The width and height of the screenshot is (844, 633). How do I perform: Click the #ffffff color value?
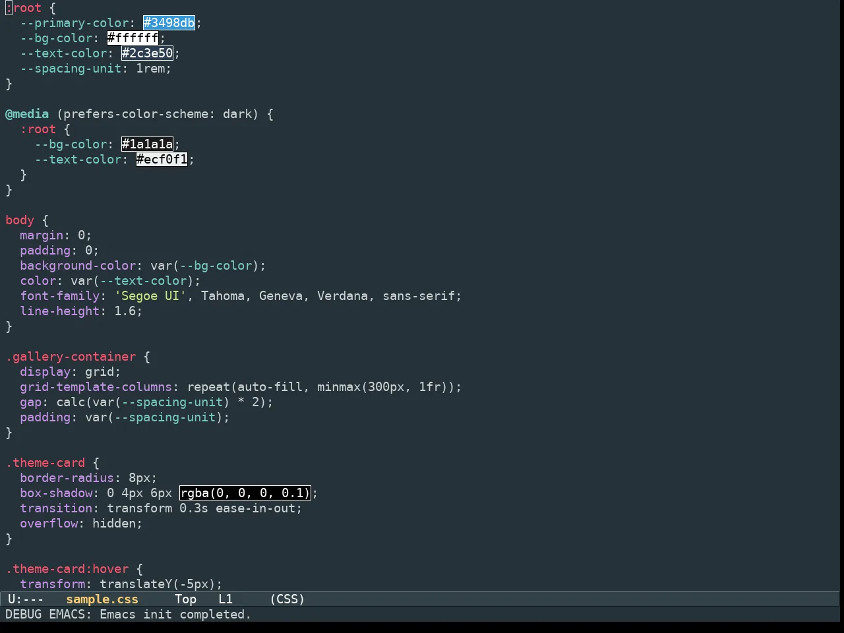[133, 38]
